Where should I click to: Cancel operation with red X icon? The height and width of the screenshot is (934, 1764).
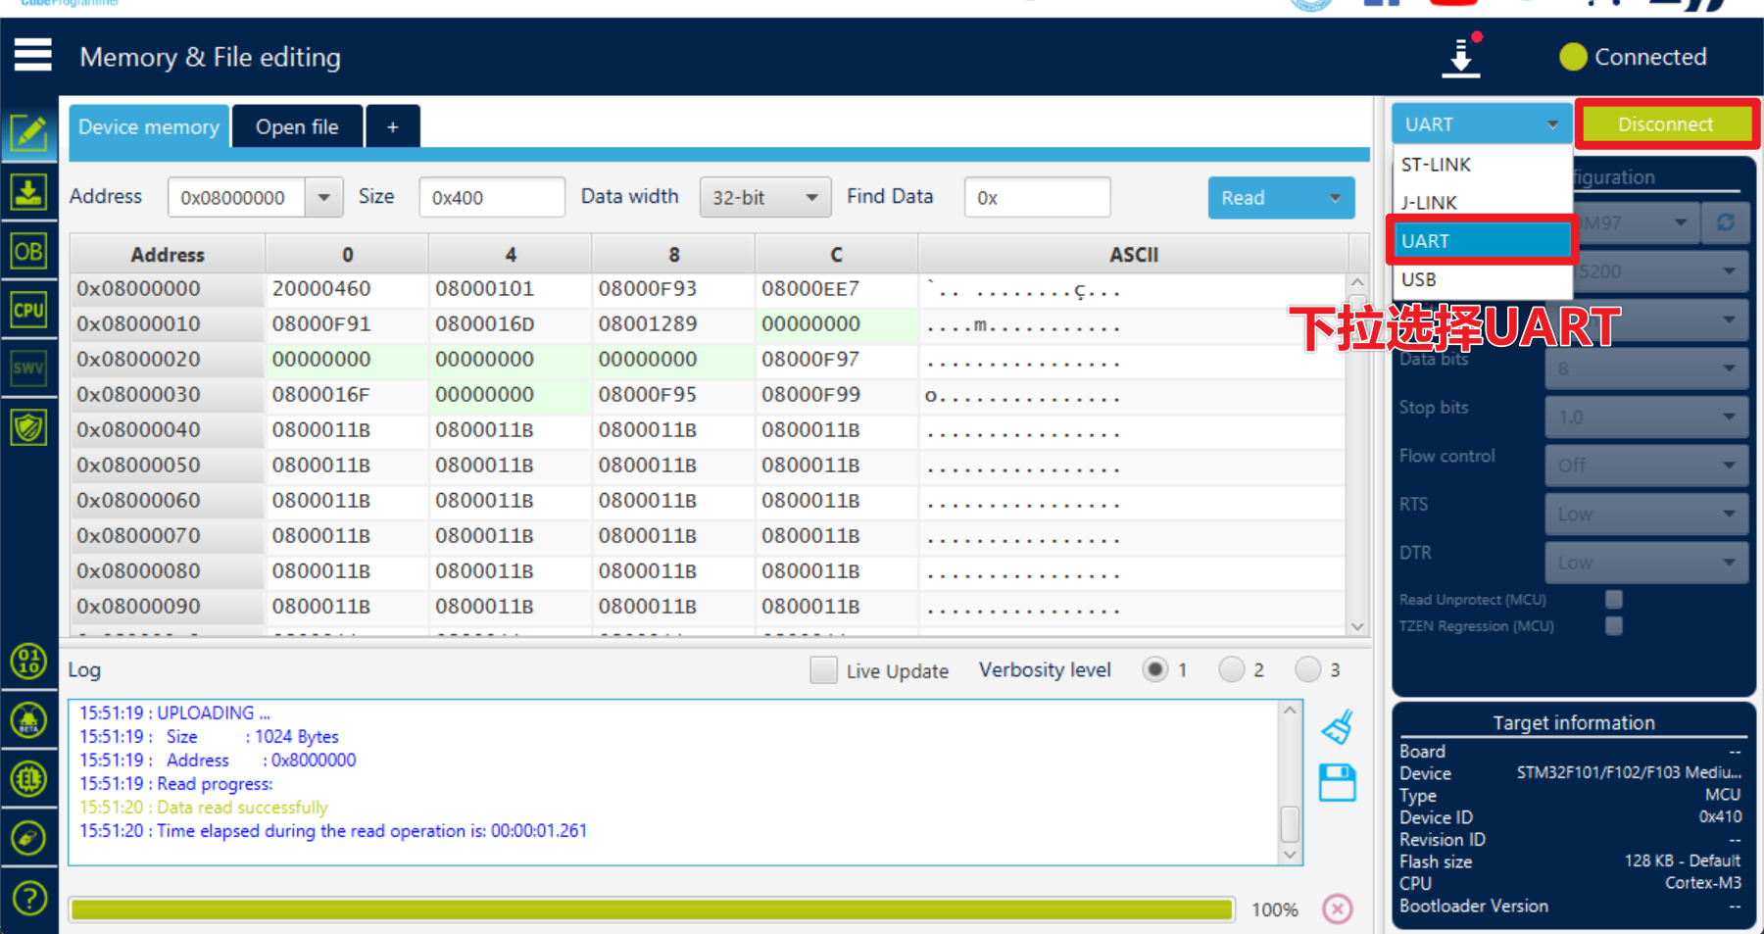tap(1337, 909)
